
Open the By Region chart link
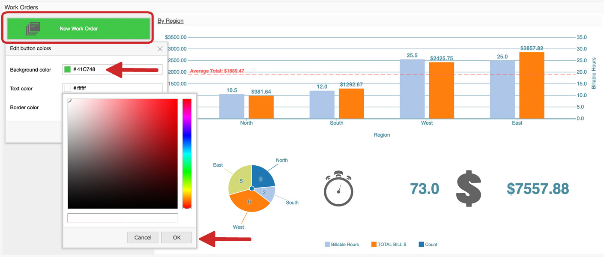click(170, 21)
